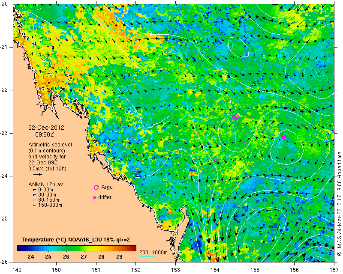
Task: Click the '0.5m/s (1kt 12h)' scale text
Action: (x=48, y=169)
